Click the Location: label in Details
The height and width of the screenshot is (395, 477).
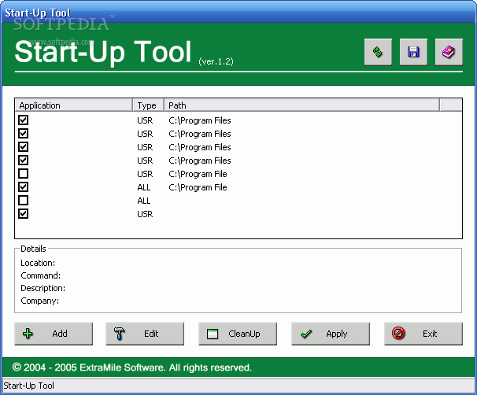tap(38, 263)
